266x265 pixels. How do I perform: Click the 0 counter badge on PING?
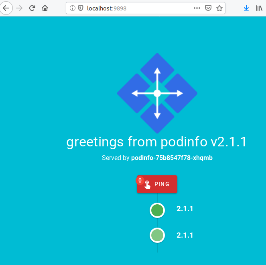point(140,181)
